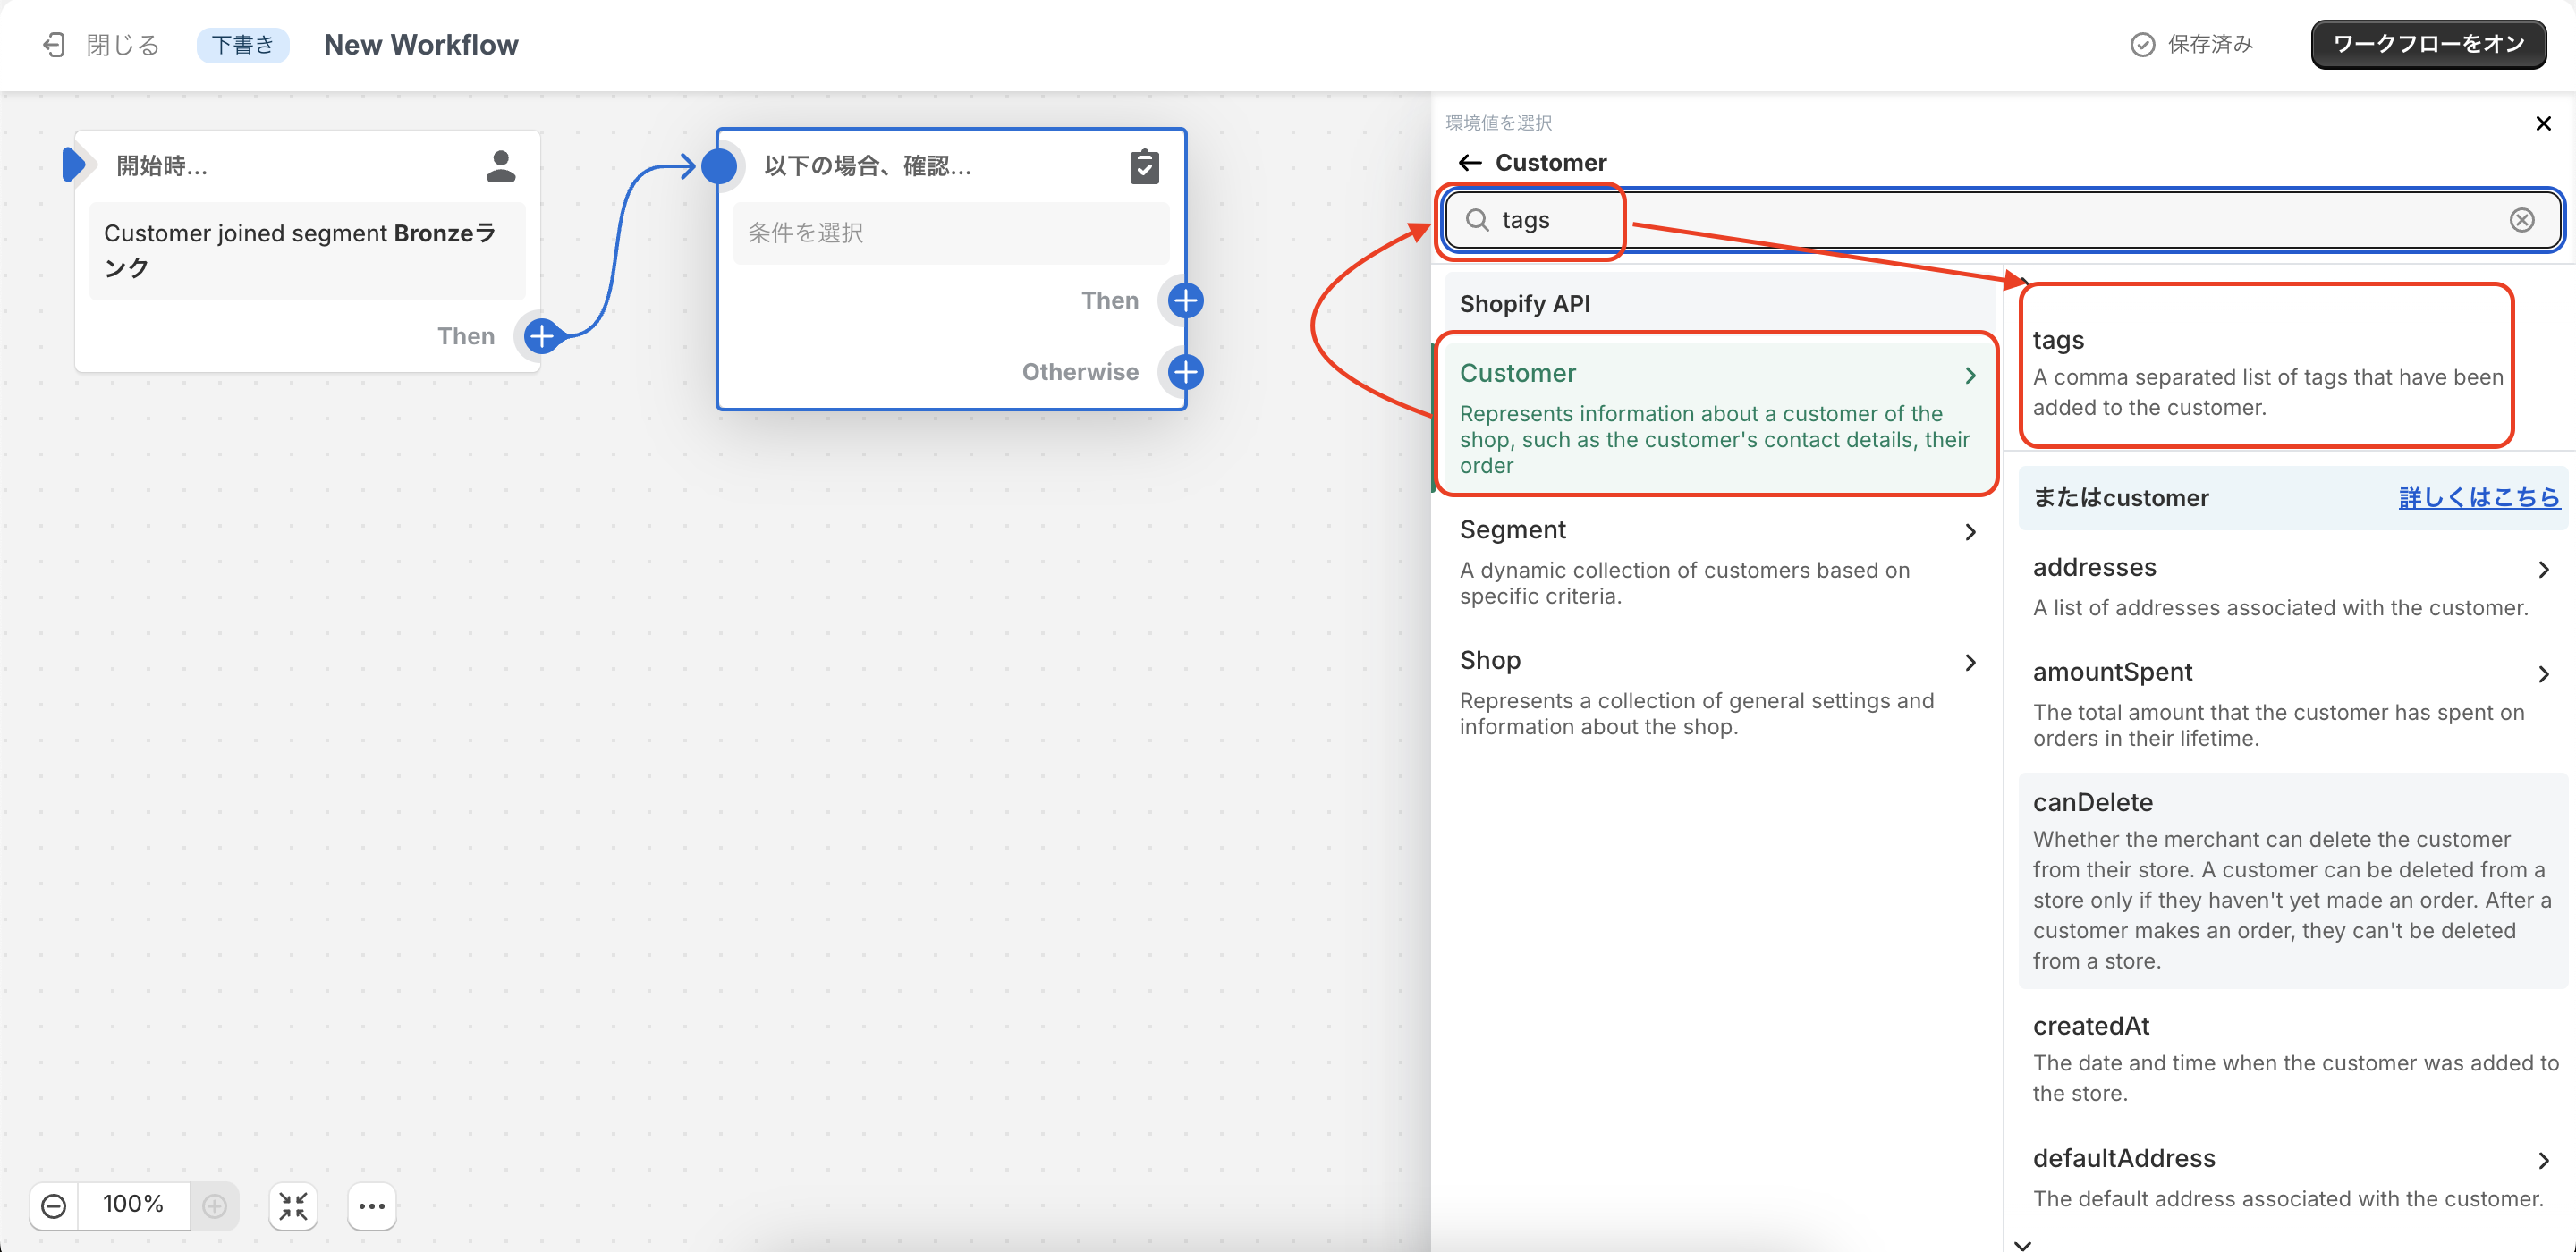Click the back arrow next to Customer
Image resolution: width=2576 pixels, height=1252 pixels.
(x=1469, y=163)
